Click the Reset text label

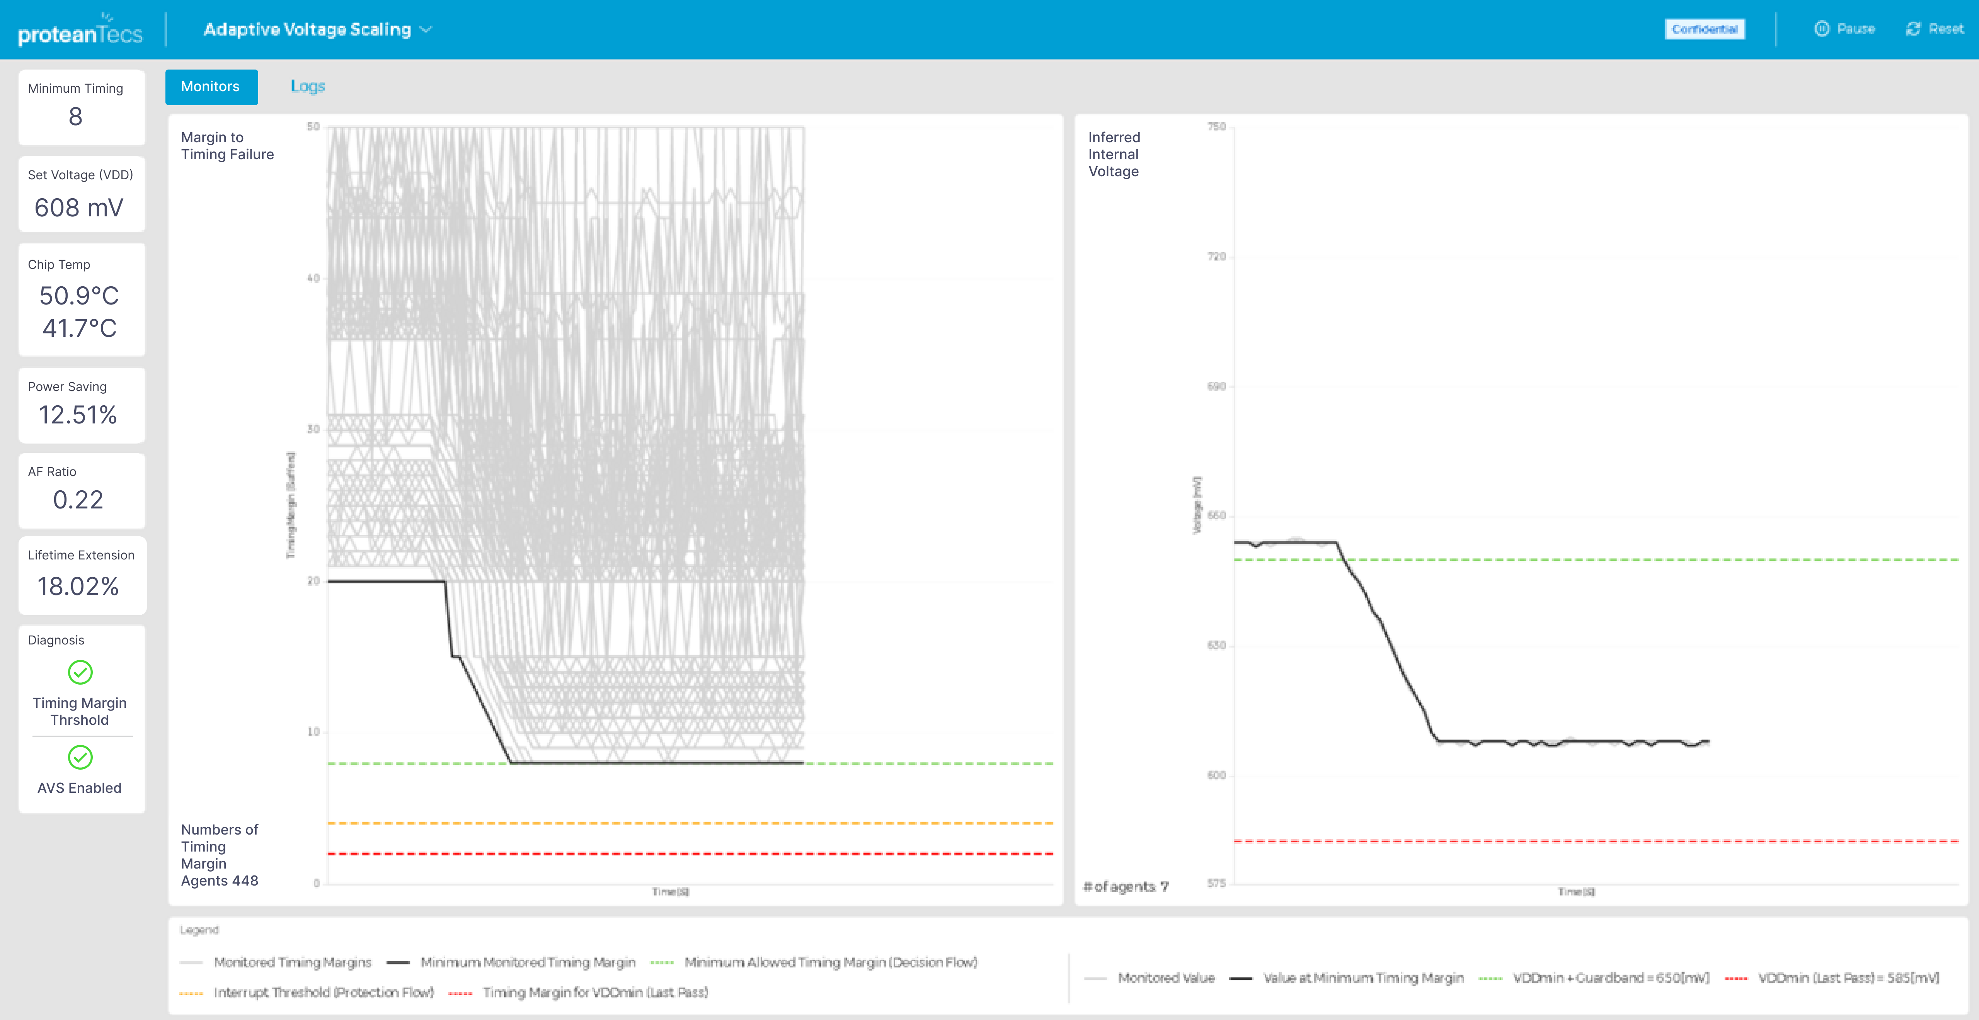1946,29
